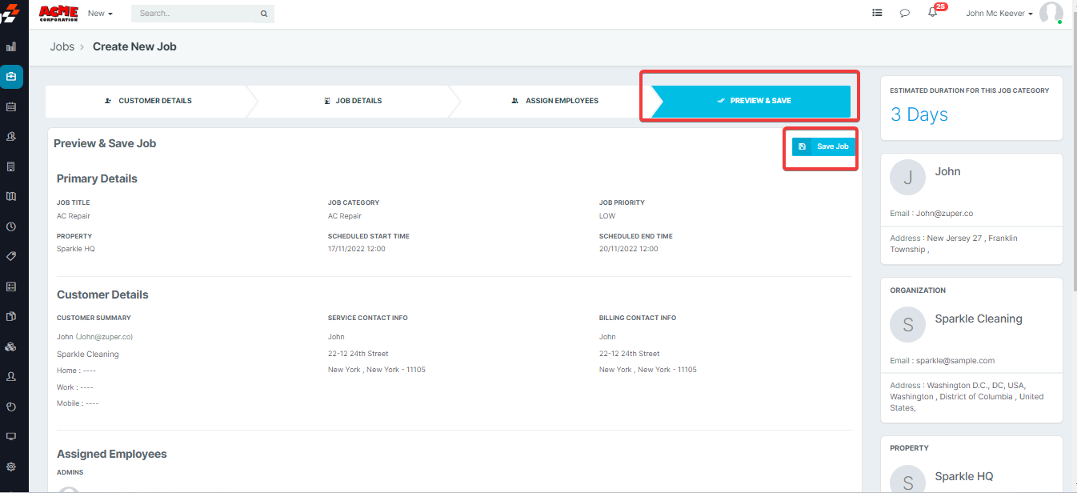Click Sparkle HQ in property card
The image size is (1077, 493).
pos(964,476)
